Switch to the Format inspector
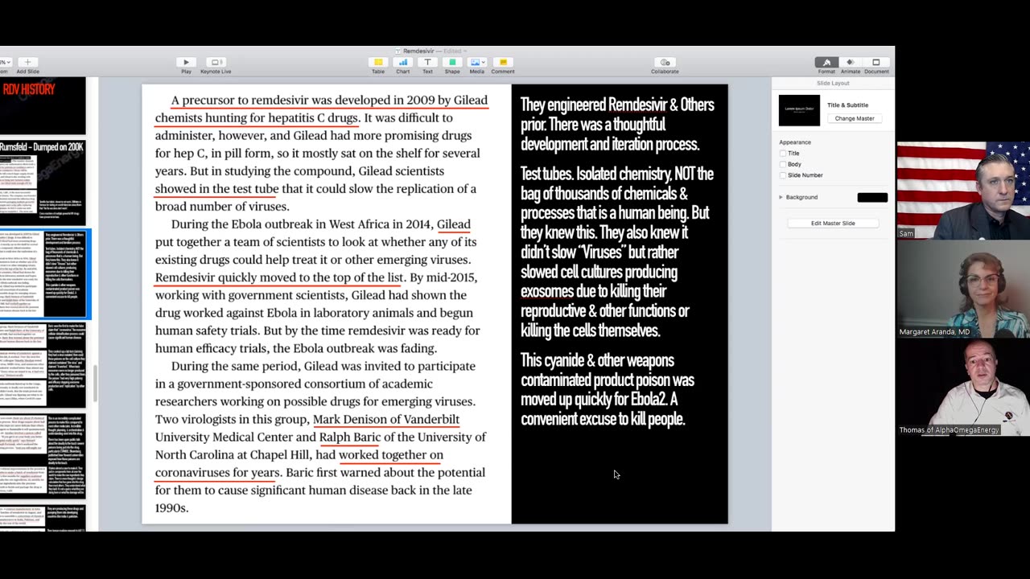The height and width of the screenshot is (579, 1030). pos(826,62)
